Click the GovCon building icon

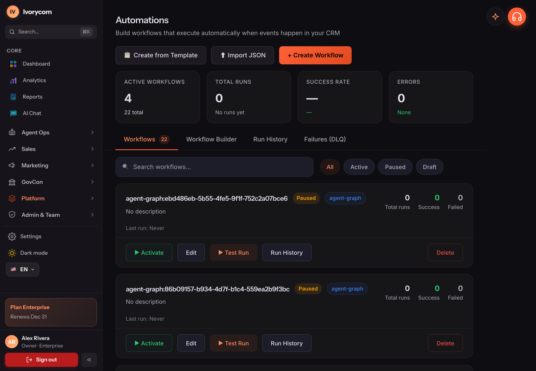coord(12,182)
